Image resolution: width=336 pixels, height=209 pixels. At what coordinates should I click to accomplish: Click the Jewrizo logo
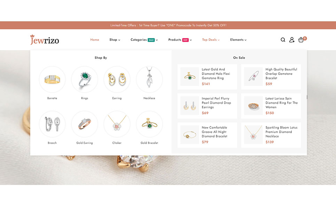[x=45, y=40]
